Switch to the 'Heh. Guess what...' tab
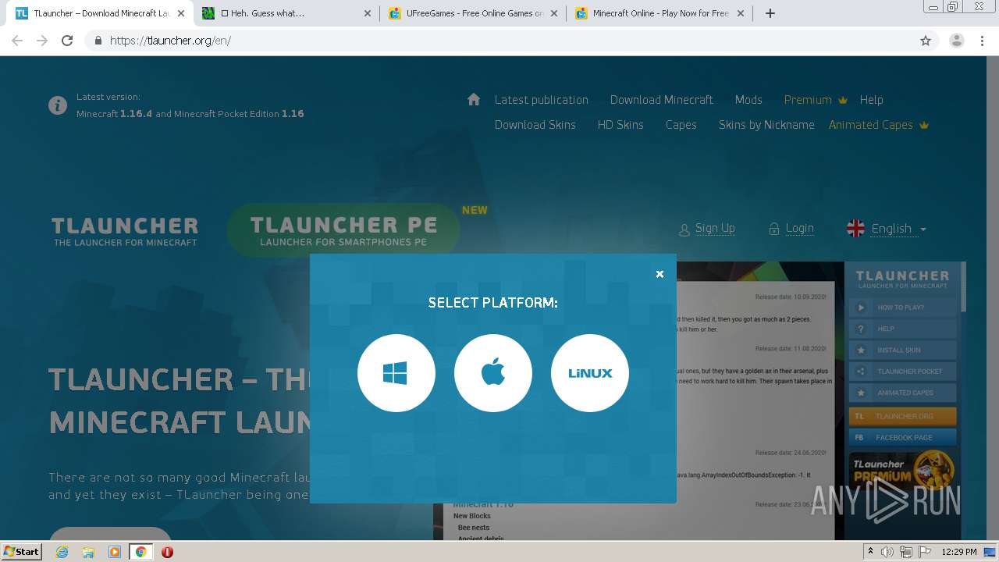This screenshot has height=562, width=999. coord(284,13)
